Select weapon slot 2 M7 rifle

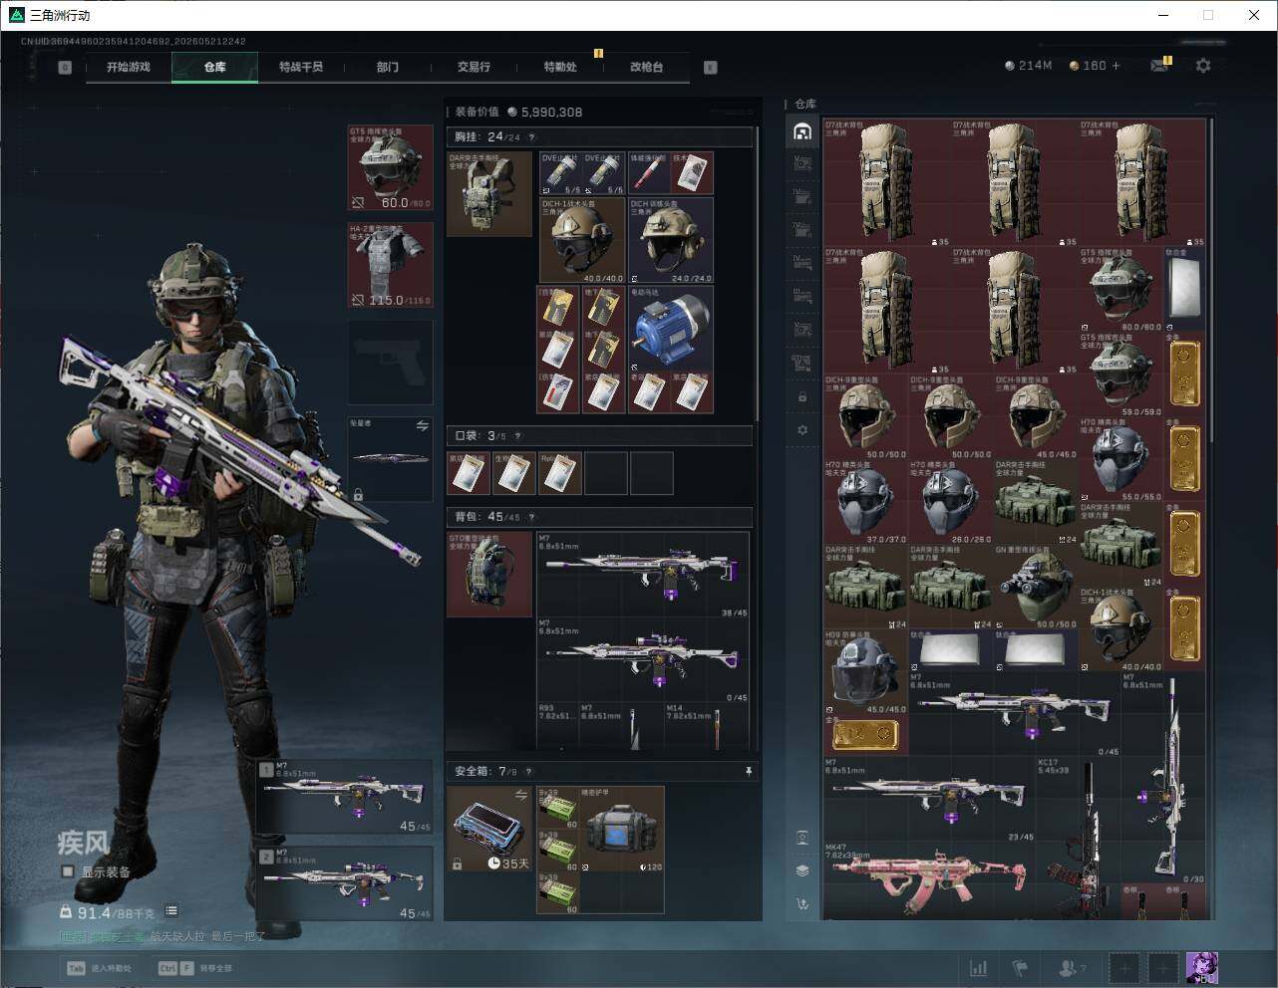345,883
